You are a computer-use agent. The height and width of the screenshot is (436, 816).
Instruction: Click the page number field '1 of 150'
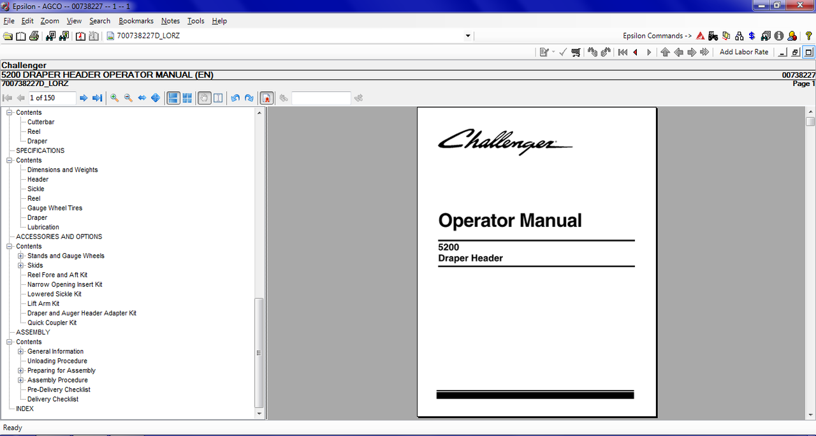click(x=52, y=98)
